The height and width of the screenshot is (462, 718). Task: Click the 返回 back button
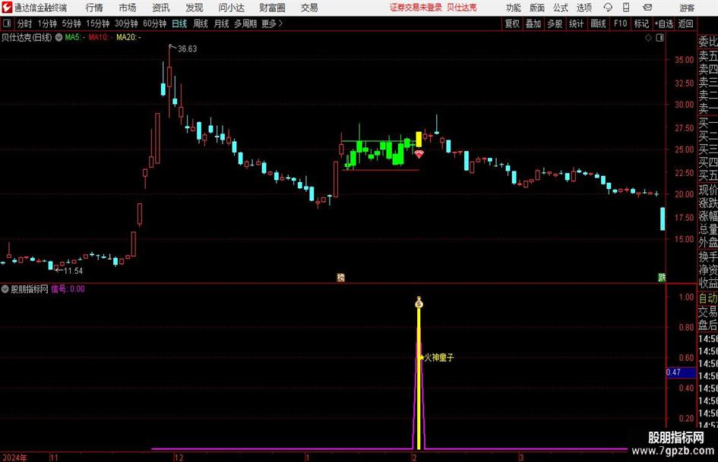685,24
